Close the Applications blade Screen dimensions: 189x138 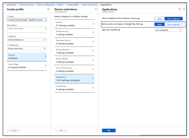[x=184, y=9]
